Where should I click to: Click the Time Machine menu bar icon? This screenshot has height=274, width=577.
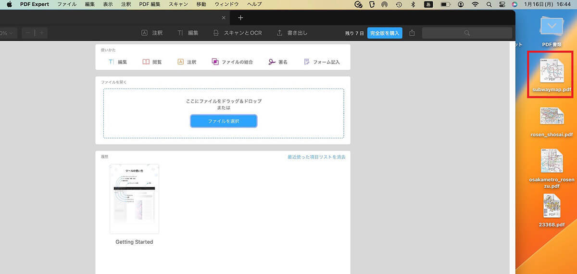399,4
